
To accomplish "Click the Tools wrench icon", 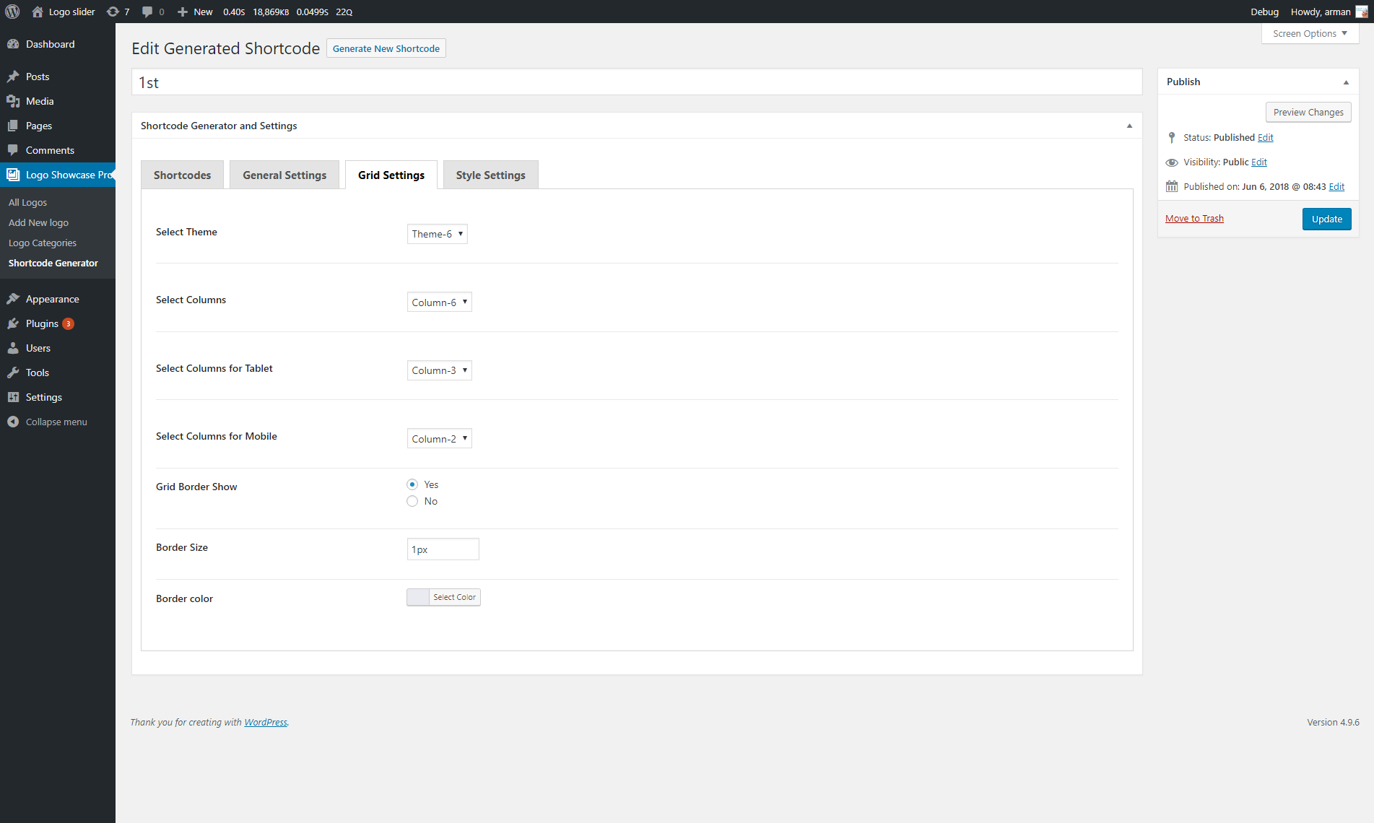I will [x=13, y=373].
